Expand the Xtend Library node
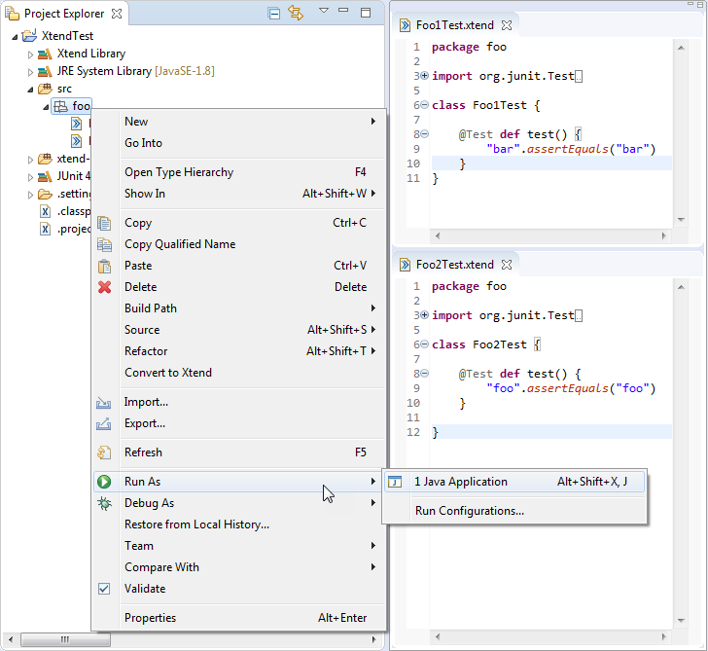The image size is (708, 651). pyautogui.click(x=30, y=54)
